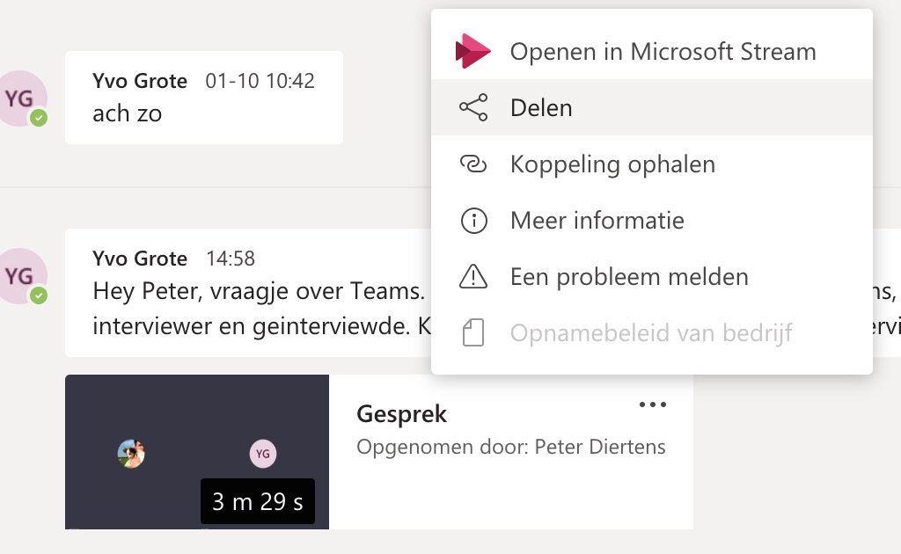Screen dimensions: 901x554
Task: Click the YG avatar beside the "ach zo" message
Action: pyautogui.click(x=21, y=98)
